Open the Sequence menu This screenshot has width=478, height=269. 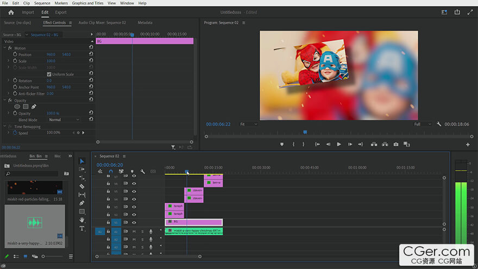click(42, 3)
